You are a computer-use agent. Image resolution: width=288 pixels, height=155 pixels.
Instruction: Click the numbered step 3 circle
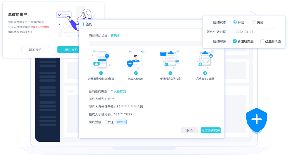tap(170, 73)
